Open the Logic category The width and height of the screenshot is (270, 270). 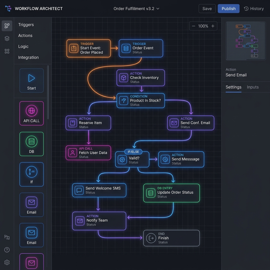click(x=23, y=46)
